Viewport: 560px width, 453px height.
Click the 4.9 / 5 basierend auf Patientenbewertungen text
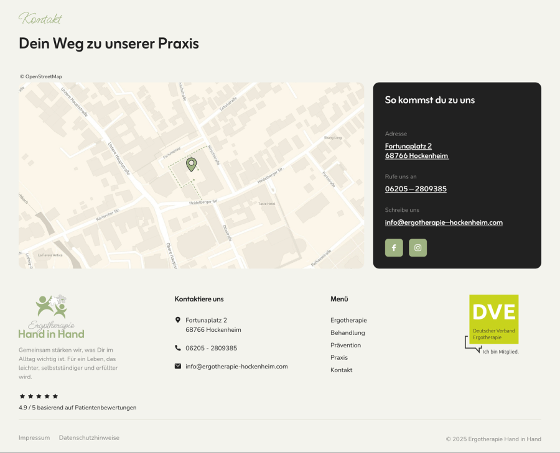point(78,408)
